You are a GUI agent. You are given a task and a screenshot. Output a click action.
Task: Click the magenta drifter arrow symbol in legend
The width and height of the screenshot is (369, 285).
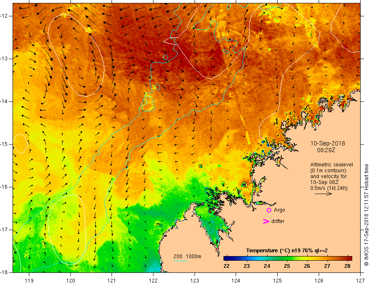click(x=266, y=221)
